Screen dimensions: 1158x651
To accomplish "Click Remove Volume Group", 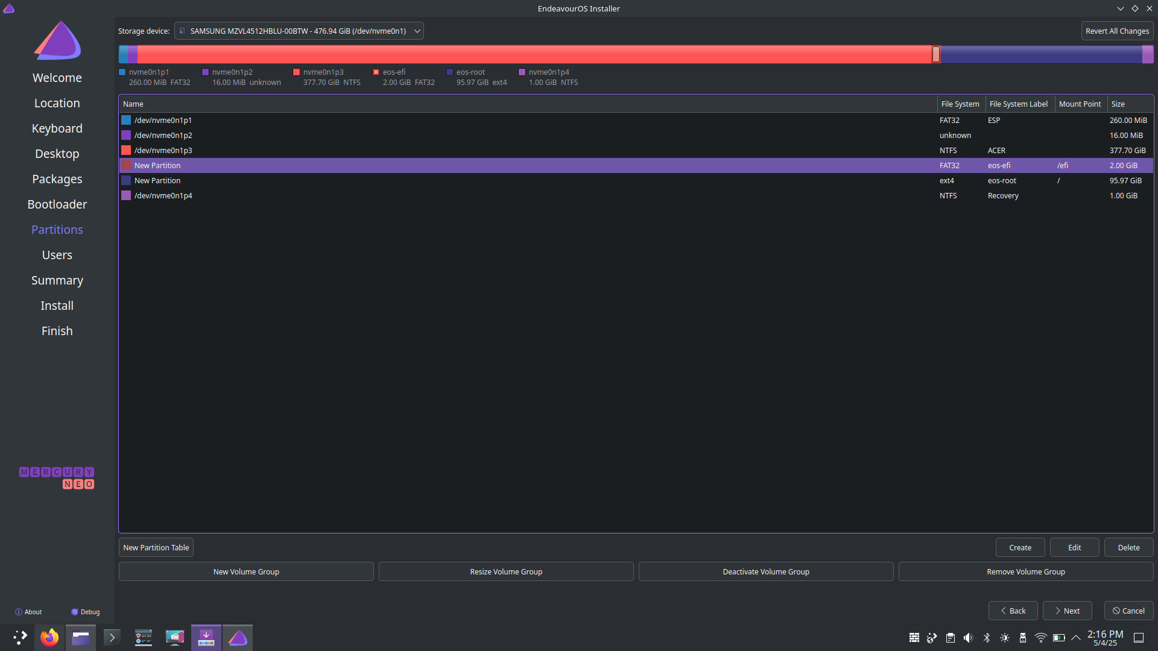I will 1026,571.
